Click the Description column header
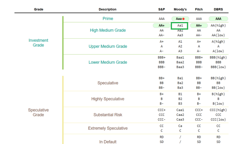Image resolution: width=240 pixels, height=144 pixels. coord(107,9)
